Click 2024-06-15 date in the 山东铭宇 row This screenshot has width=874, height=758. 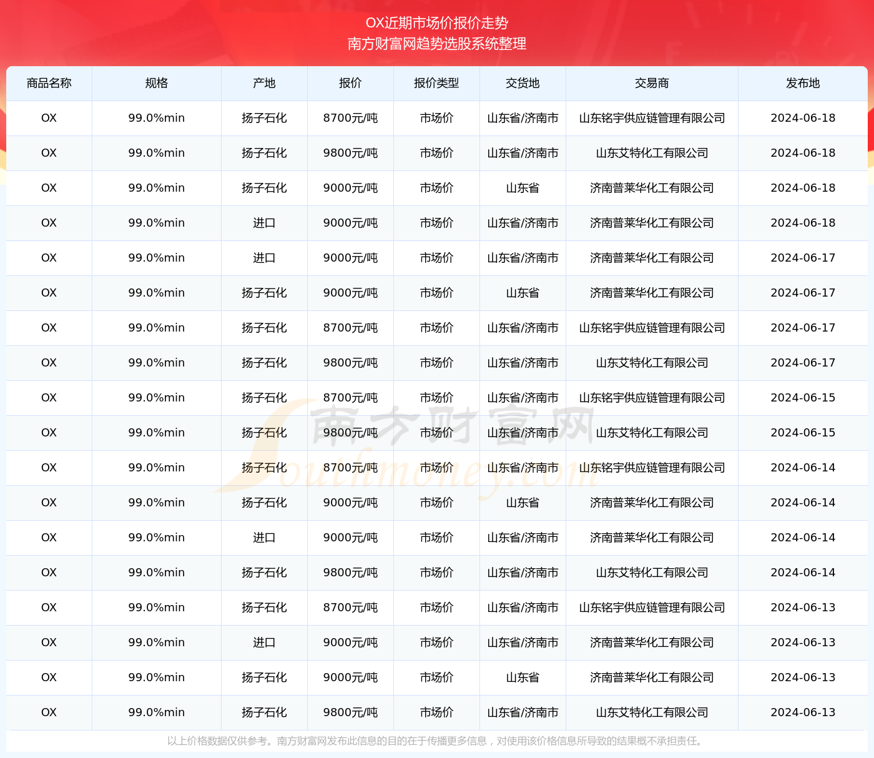coord(803,398)
